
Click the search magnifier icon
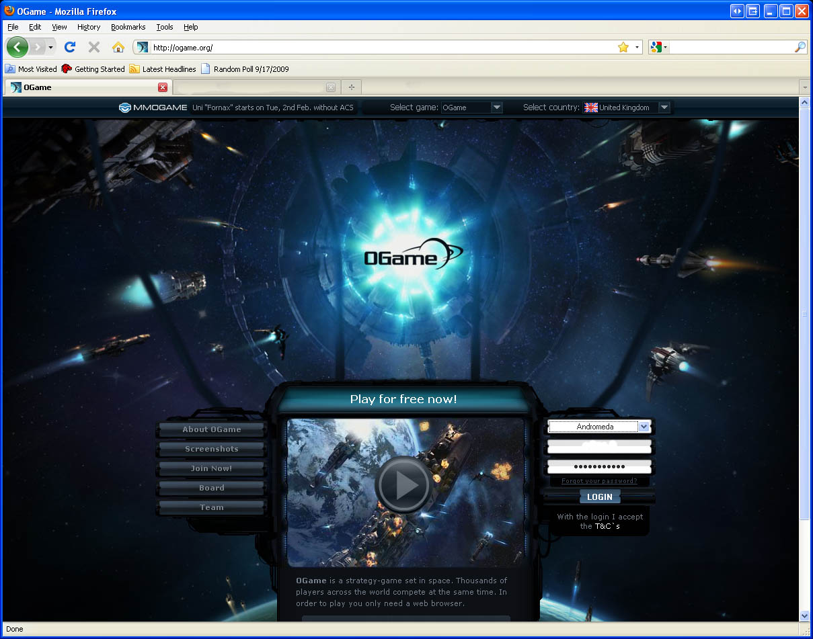click(800, 47)
